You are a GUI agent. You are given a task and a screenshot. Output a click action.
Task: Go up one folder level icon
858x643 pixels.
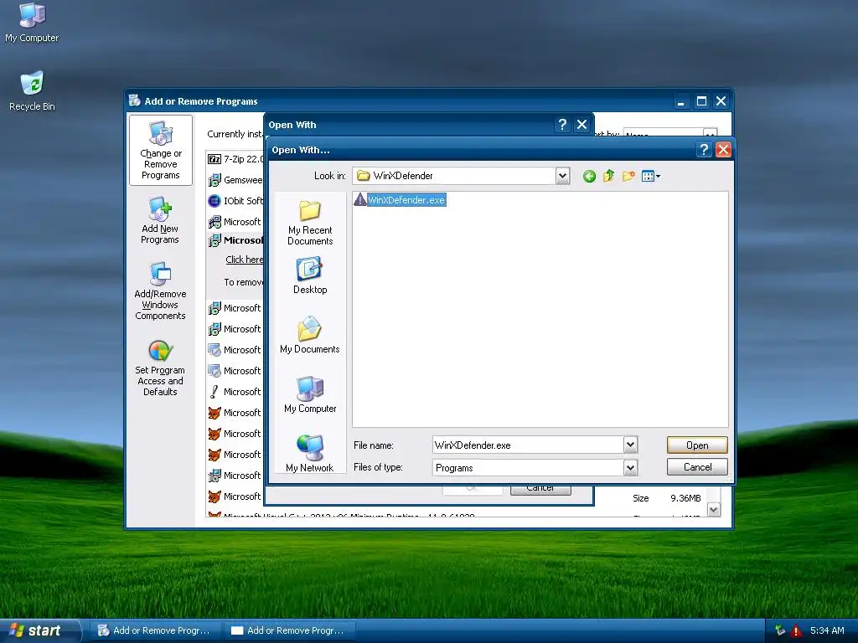point(608,176)
